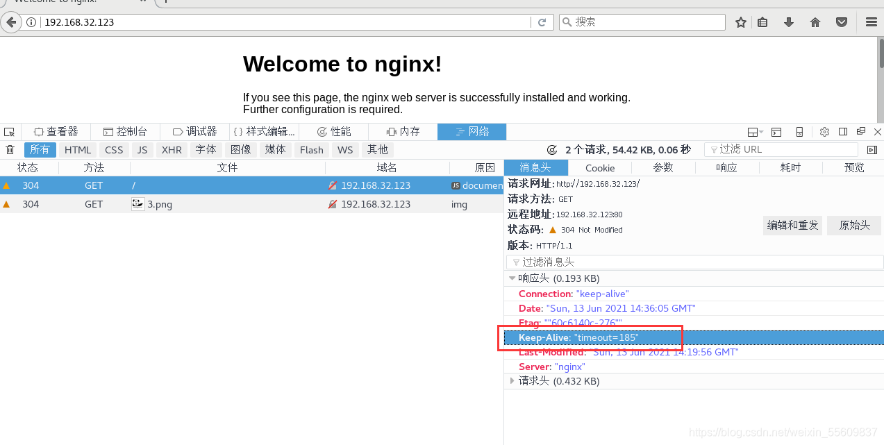884x445 pixels.
Task: Filter requests by WS
Action: click(x=345, y=150)
